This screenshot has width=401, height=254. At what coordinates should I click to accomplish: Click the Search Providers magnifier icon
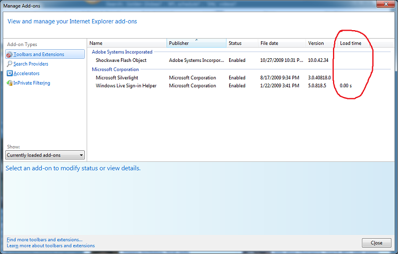10,63
